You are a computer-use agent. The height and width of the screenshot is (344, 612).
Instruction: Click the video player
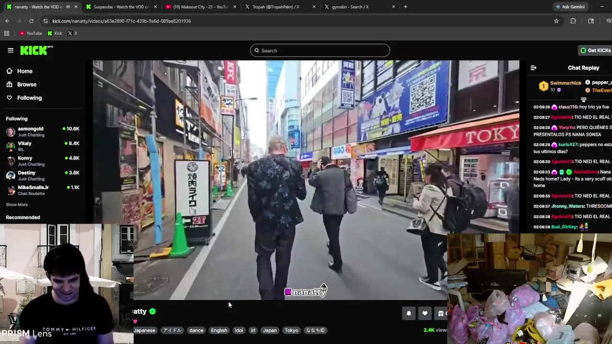[x=306, y=180]
